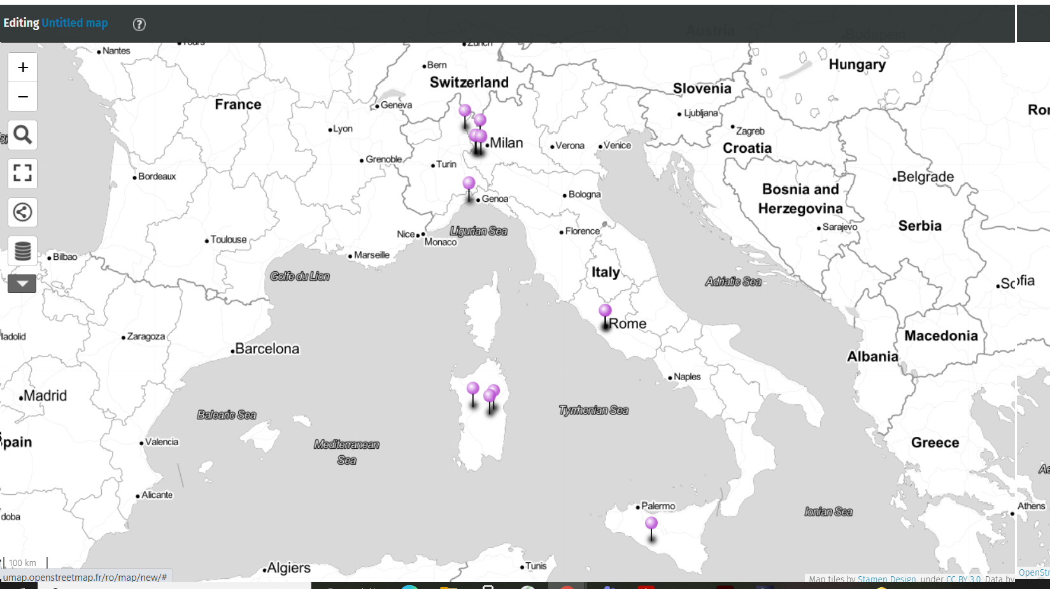Screen dimensions: 1050x589
Task: Select the topmost marker near Switzerland
Action: coord(465,110)
